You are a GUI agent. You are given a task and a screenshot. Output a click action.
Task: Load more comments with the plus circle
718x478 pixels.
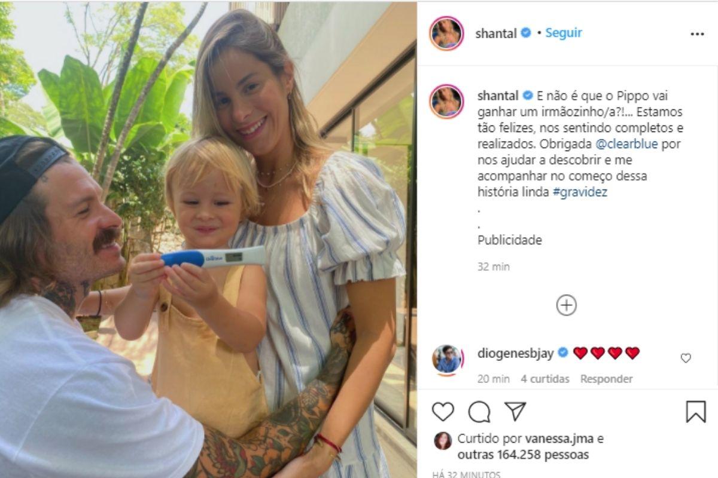pos(566,305)
